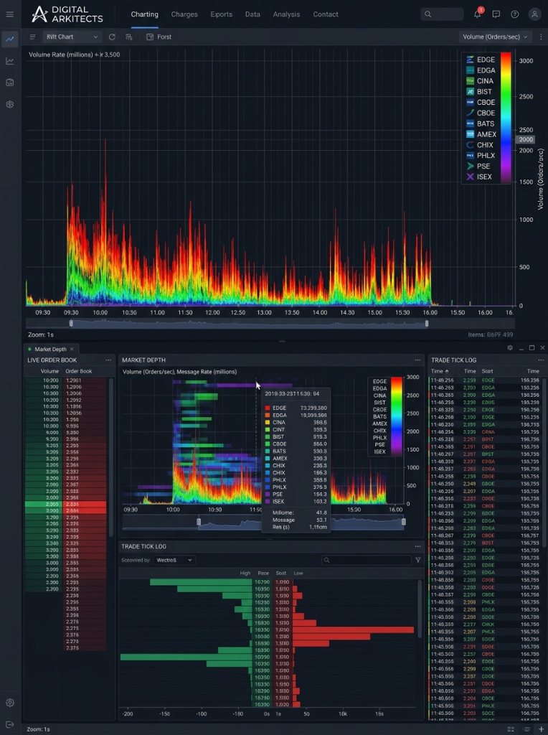Viewport: 548px width, 735px height.
Task: Open the settings gear at sidebar bottom
Action: pyautogui.click(x=10, y=702)
